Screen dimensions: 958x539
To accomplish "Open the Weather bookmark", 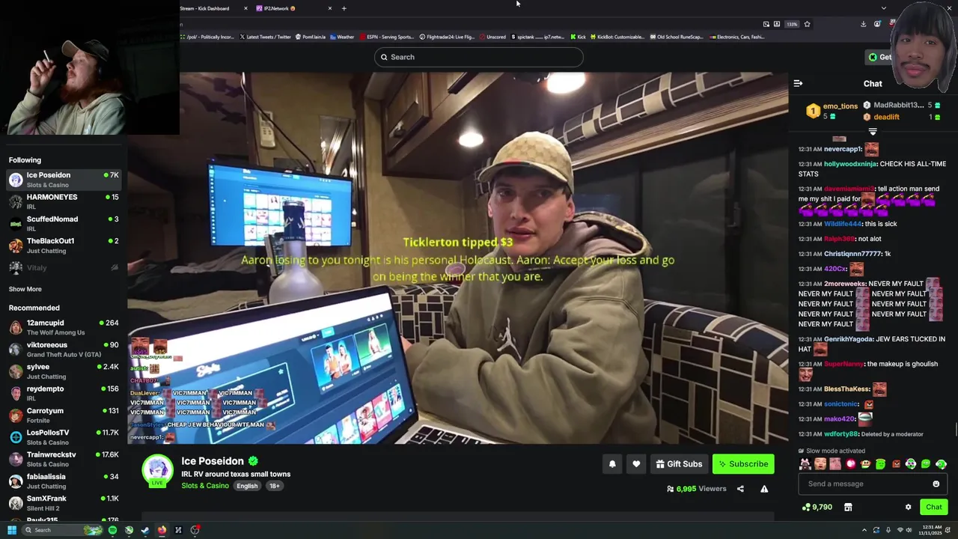I will pyautogui.click(x=341, y=37).
